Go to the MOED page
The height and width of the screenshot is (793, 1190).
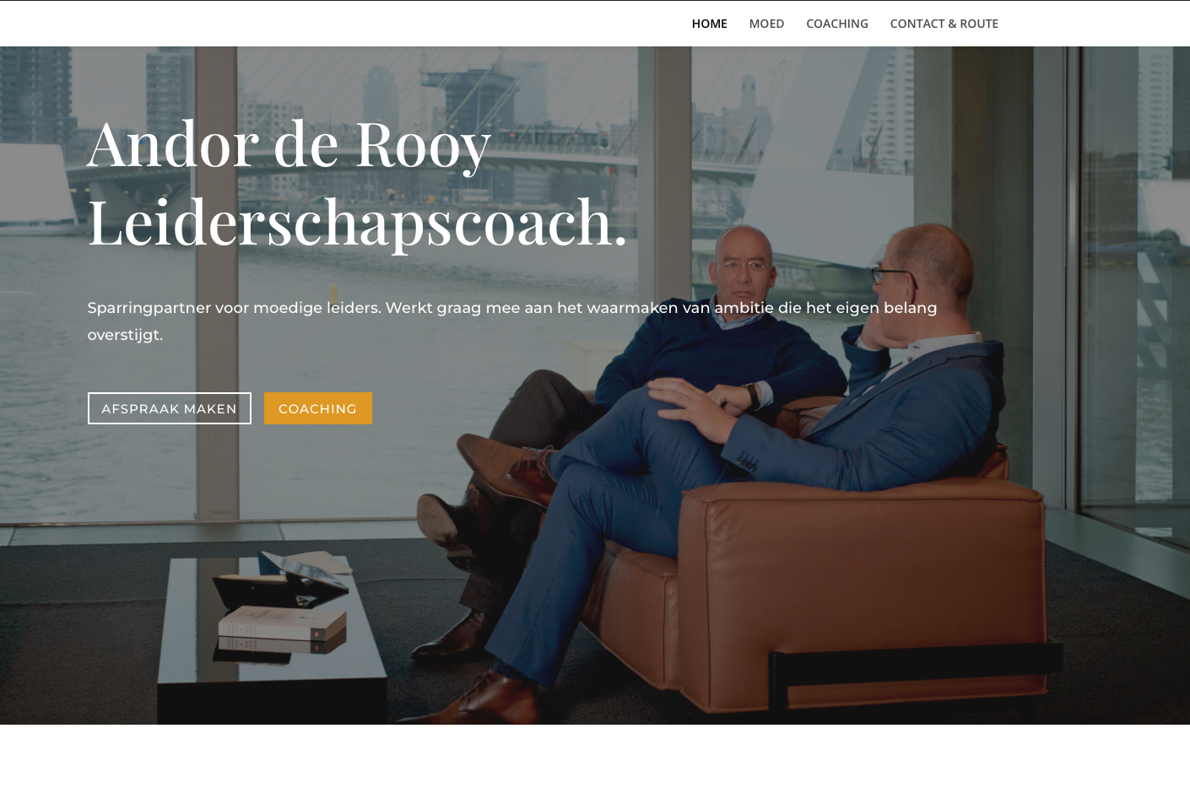[x=766, y=24]
